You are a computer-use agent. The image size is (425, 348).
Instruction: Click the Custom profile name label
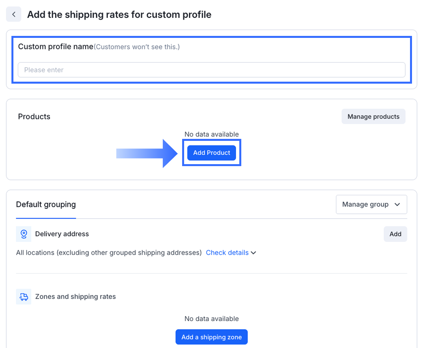click(x=56, y=47)
